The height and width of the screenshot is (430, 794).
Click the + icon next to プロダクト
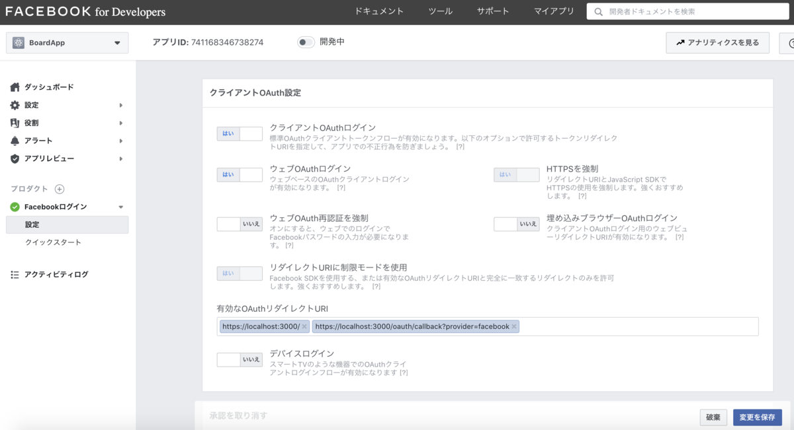pos(60,189)
